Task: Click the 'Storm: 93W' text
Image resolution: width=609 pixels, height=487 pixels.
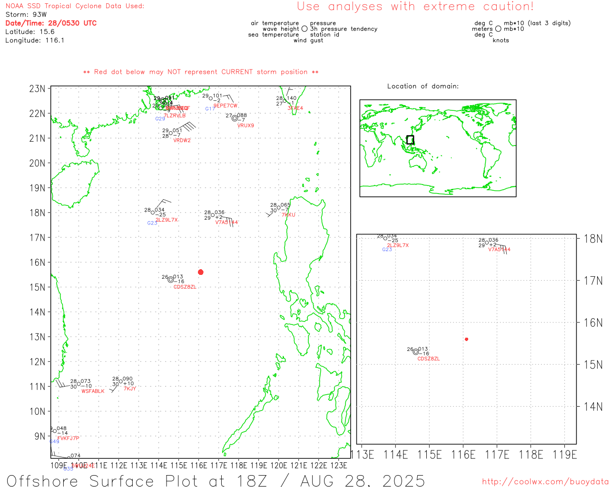Action: pos(26,15)
